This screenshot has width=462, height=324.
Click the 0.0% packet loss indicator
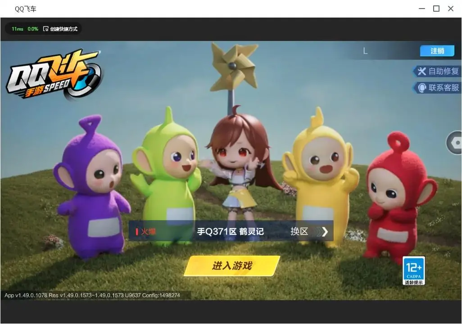pos(33,29)
